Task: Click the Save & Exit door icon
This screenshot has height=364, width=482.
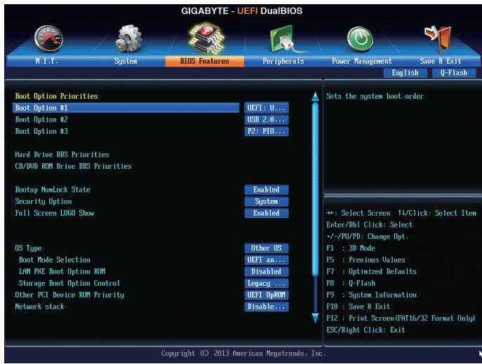Action: [439, 39]
